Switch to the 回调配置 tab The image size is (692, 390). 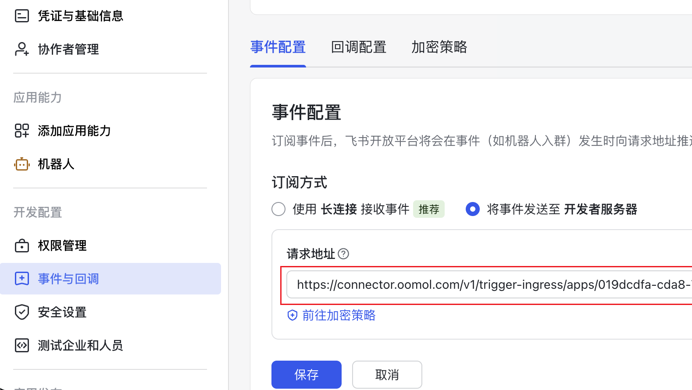click(x=359, y=47)
